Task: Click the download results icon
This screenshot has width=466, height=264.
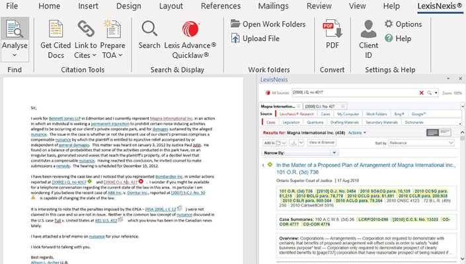Action: pos(293,143)
